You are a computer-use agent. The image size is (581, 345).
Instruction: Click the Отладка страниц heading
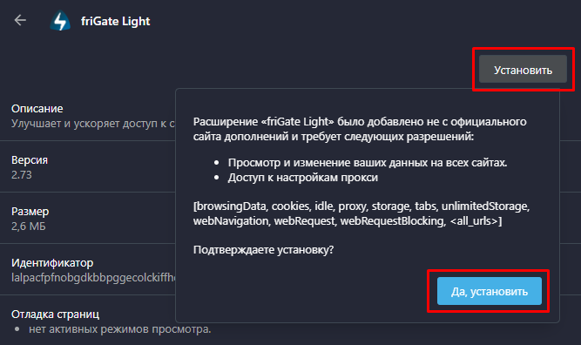[x=55, y=315]
